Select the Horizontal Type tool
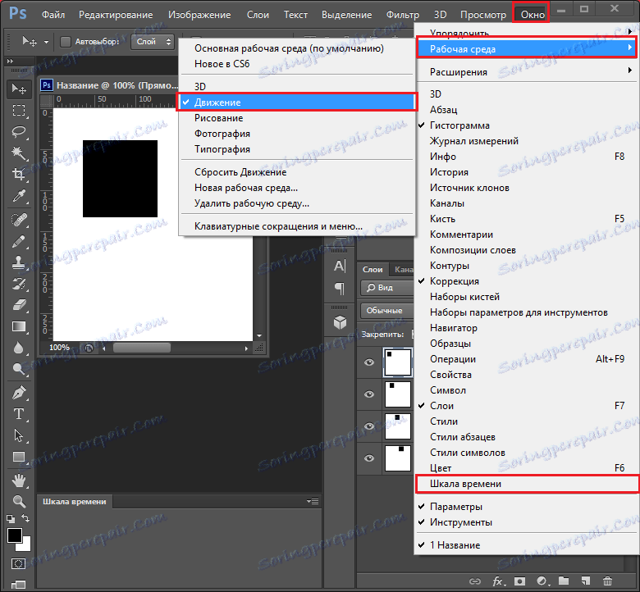The height and width of the screenshot is (592, 640). point(19,414)
